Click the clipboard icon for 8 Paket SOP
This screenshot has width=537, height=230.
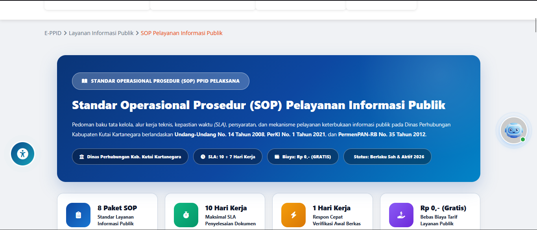point(78,215)
